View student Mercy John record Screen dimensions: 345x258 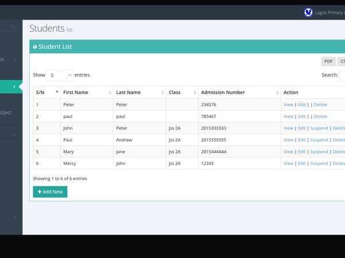click(x=288, y=163)
